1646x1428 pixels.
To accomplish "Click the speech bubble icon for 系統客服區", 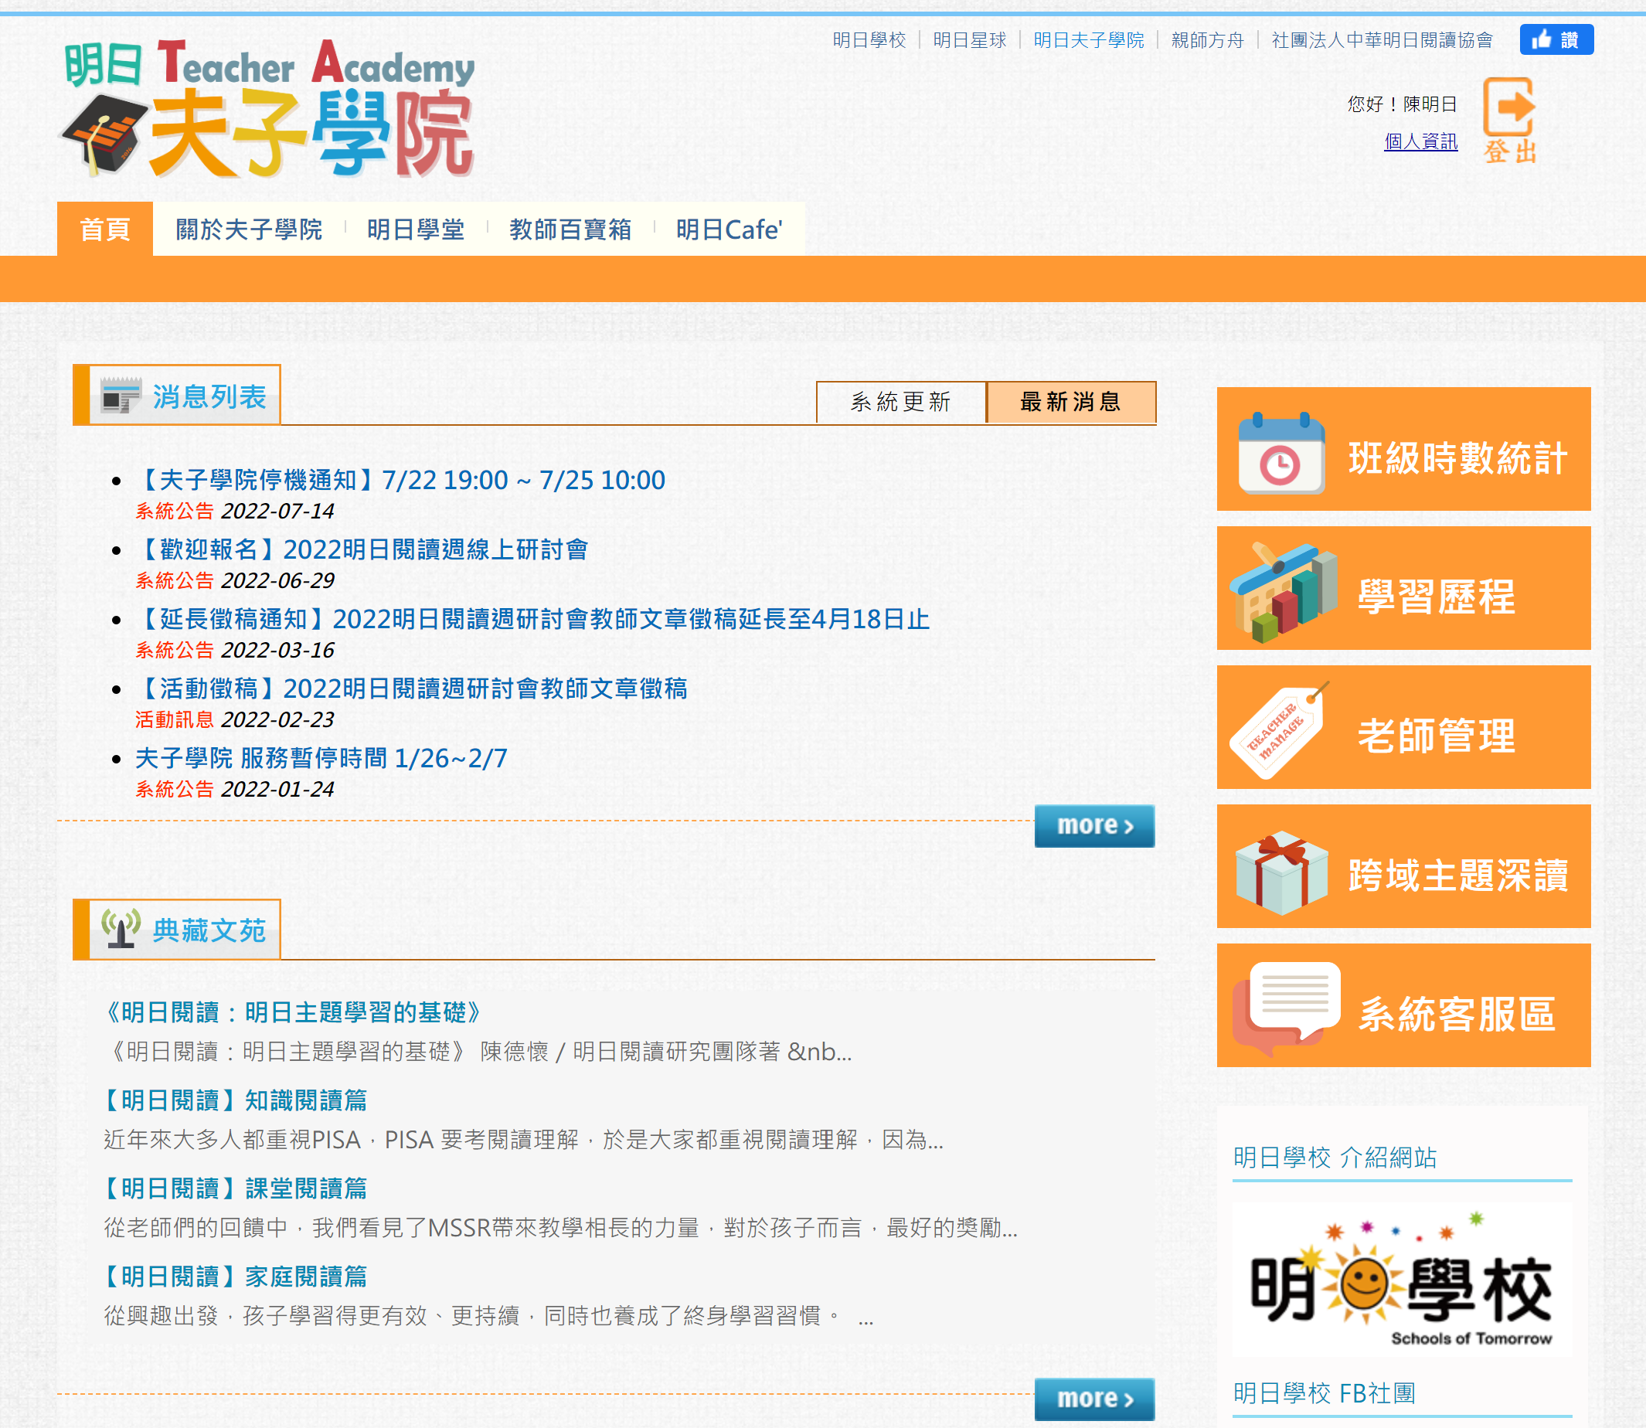I will coord(1285,1009).
